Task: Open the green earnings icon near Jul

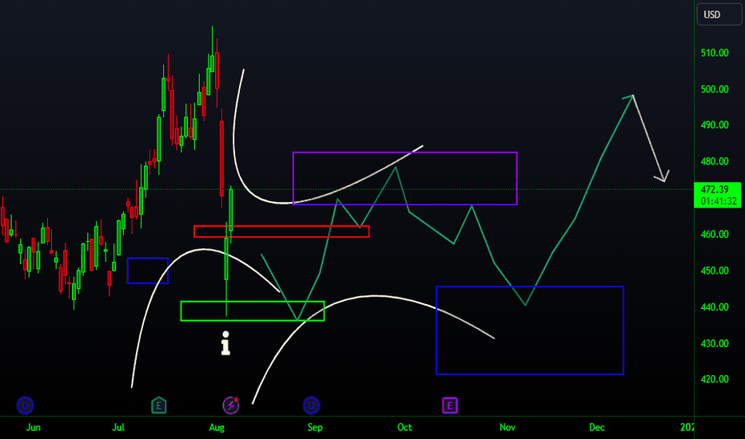Action: (159, 405)
